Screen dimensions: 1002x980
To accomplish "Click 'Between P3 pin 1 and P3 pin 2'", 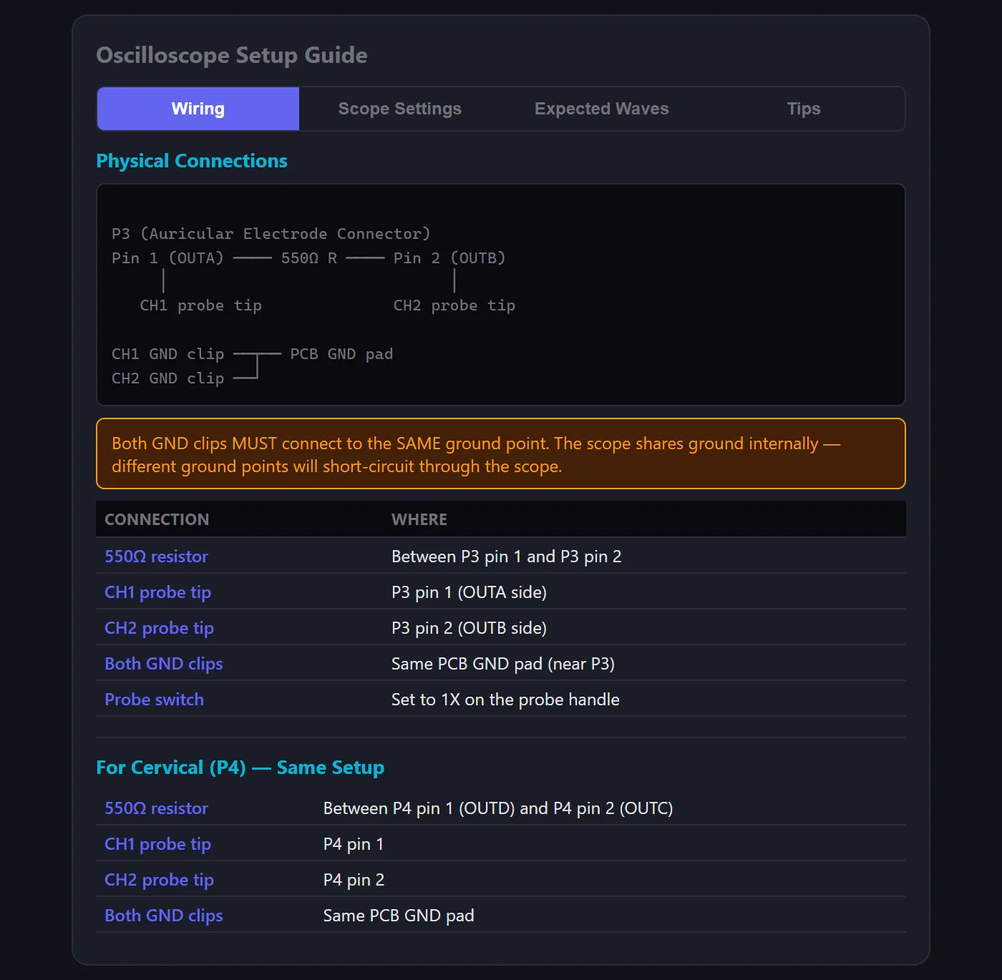I will tap(506, 557).
